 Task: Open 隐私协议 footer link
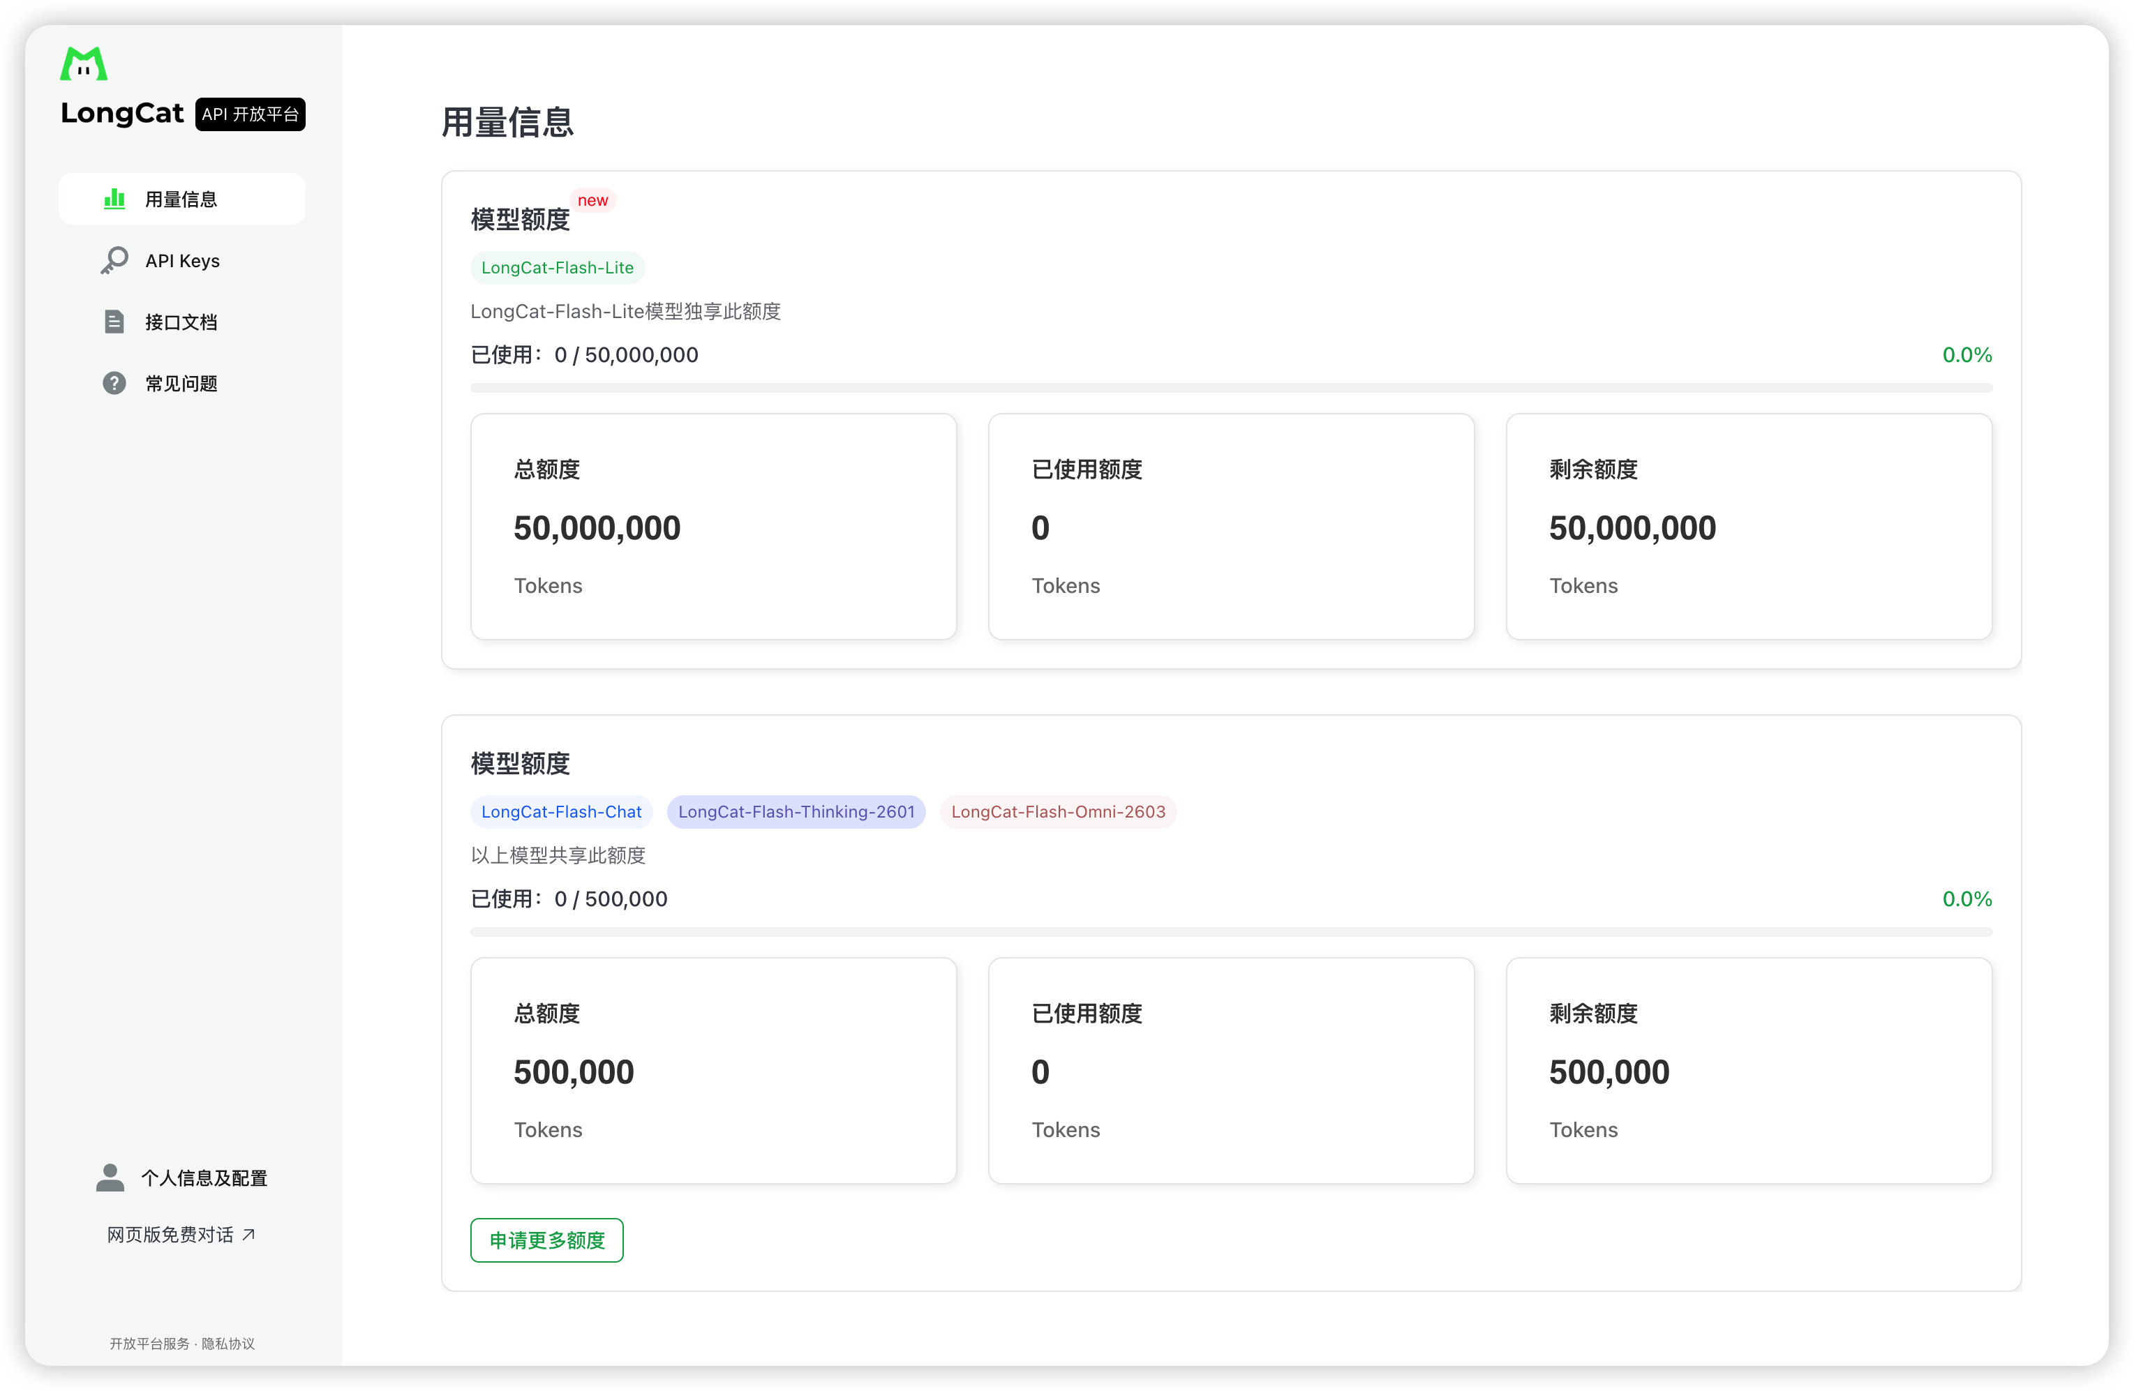[x=227, y=1344]
